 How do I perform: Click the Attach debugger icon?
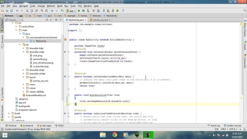pos(88,11)
